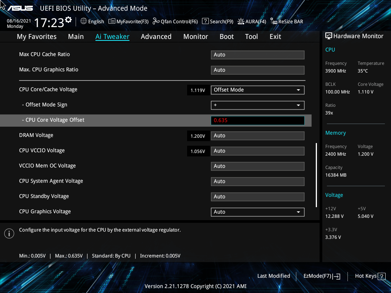Click the Offset Mode Sign arrow
This screenshot has height=293, width=391.
tap(298, 105)
